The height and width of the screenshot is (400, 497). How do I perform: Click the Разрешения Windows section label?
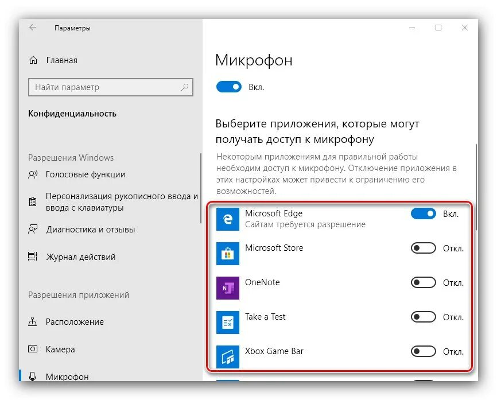tap(71, 157)
